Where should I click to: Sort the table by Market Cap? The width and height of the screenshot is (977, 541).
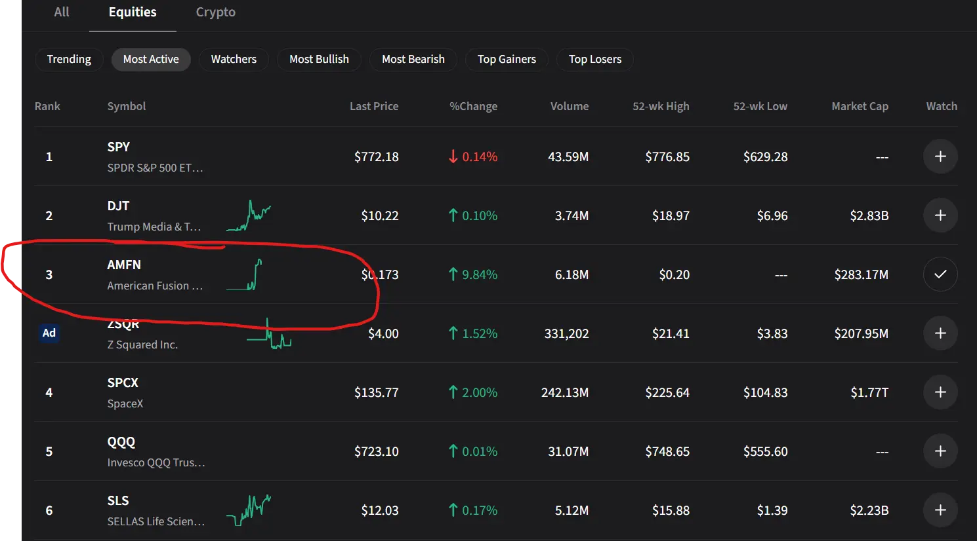860,106
